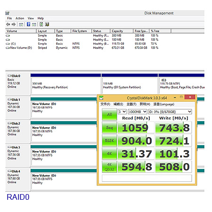Image resolution: width=212 pixels, height=212 pixels.
Task: Click the Refresh toolbar icon
Action: [x=41, y=24]
